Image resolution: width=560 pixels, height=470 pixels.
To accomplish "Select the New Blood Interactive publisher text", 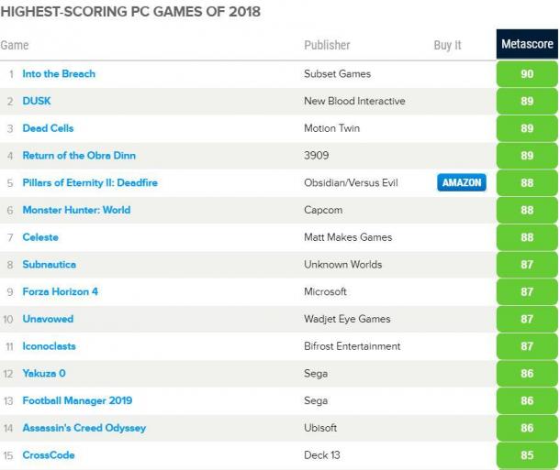I will [x=354, y=101].
